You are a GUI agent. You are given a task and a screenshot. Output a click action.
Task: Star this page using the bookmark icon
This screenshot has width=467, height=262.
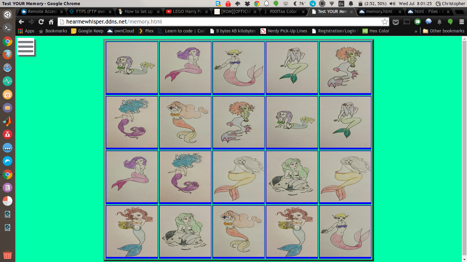pyautogui.click(x=385, y=22)
